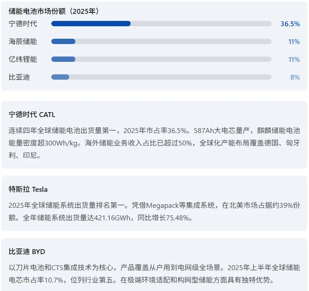Click the 36.5% value label
The height and width of the screenshot is (291, 309).
coord(290,24)
